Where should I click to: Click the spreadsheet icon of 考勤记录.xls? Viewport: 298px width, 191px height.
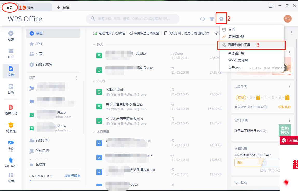99,92
